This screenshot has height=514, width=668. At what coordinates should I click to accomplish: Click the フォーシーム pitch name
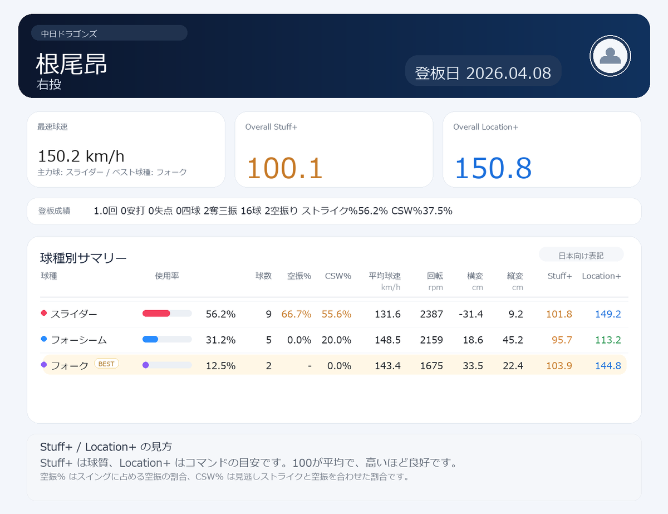point(78,340)
